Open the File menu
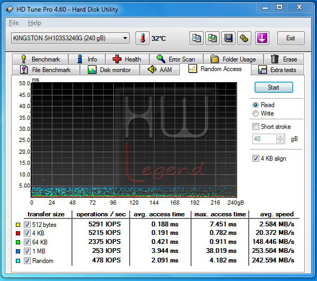 (x=14, y=23)
